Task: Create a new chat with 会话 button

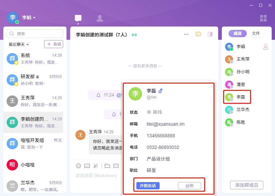Action: (x=54, y=44)
